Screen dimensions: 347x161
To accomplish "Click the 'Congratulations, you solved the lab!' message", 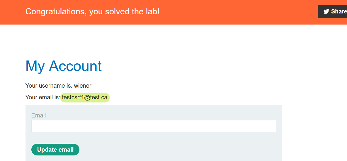I will 92,12.
